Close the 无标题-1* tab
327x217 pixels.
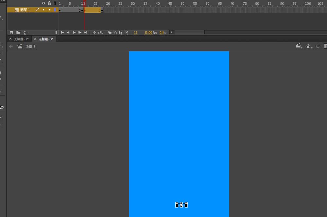coord(10,39)
